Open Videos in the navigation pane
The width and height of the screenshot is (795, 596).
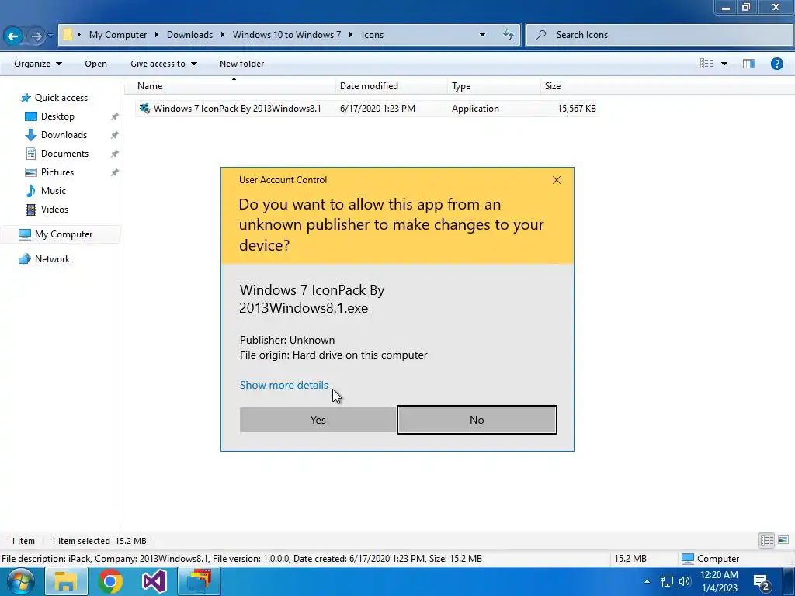[x=54, y=210]
